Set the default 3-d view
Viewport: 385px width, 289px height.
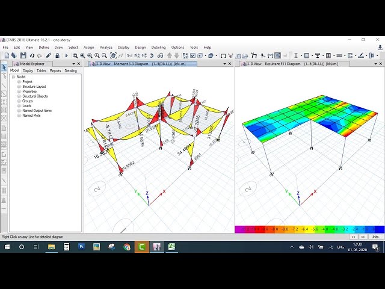pyautogui.click(x=129, y=56)
